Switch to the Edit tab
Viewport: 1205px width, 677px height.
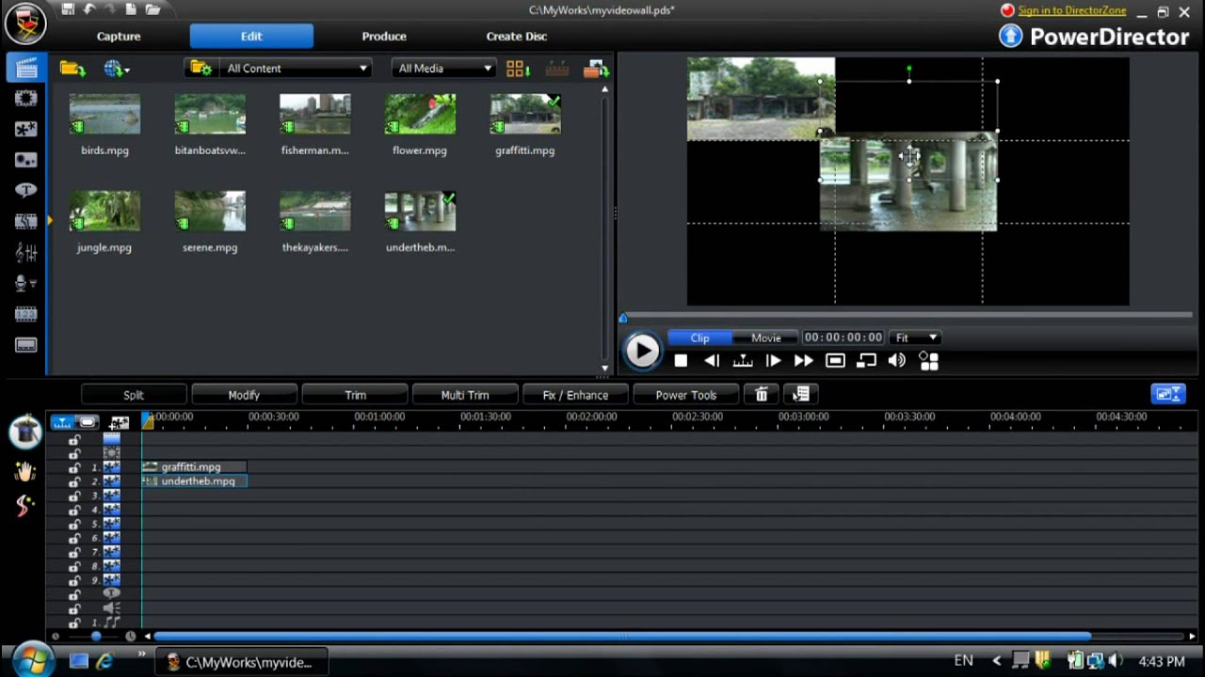[251, 37]
